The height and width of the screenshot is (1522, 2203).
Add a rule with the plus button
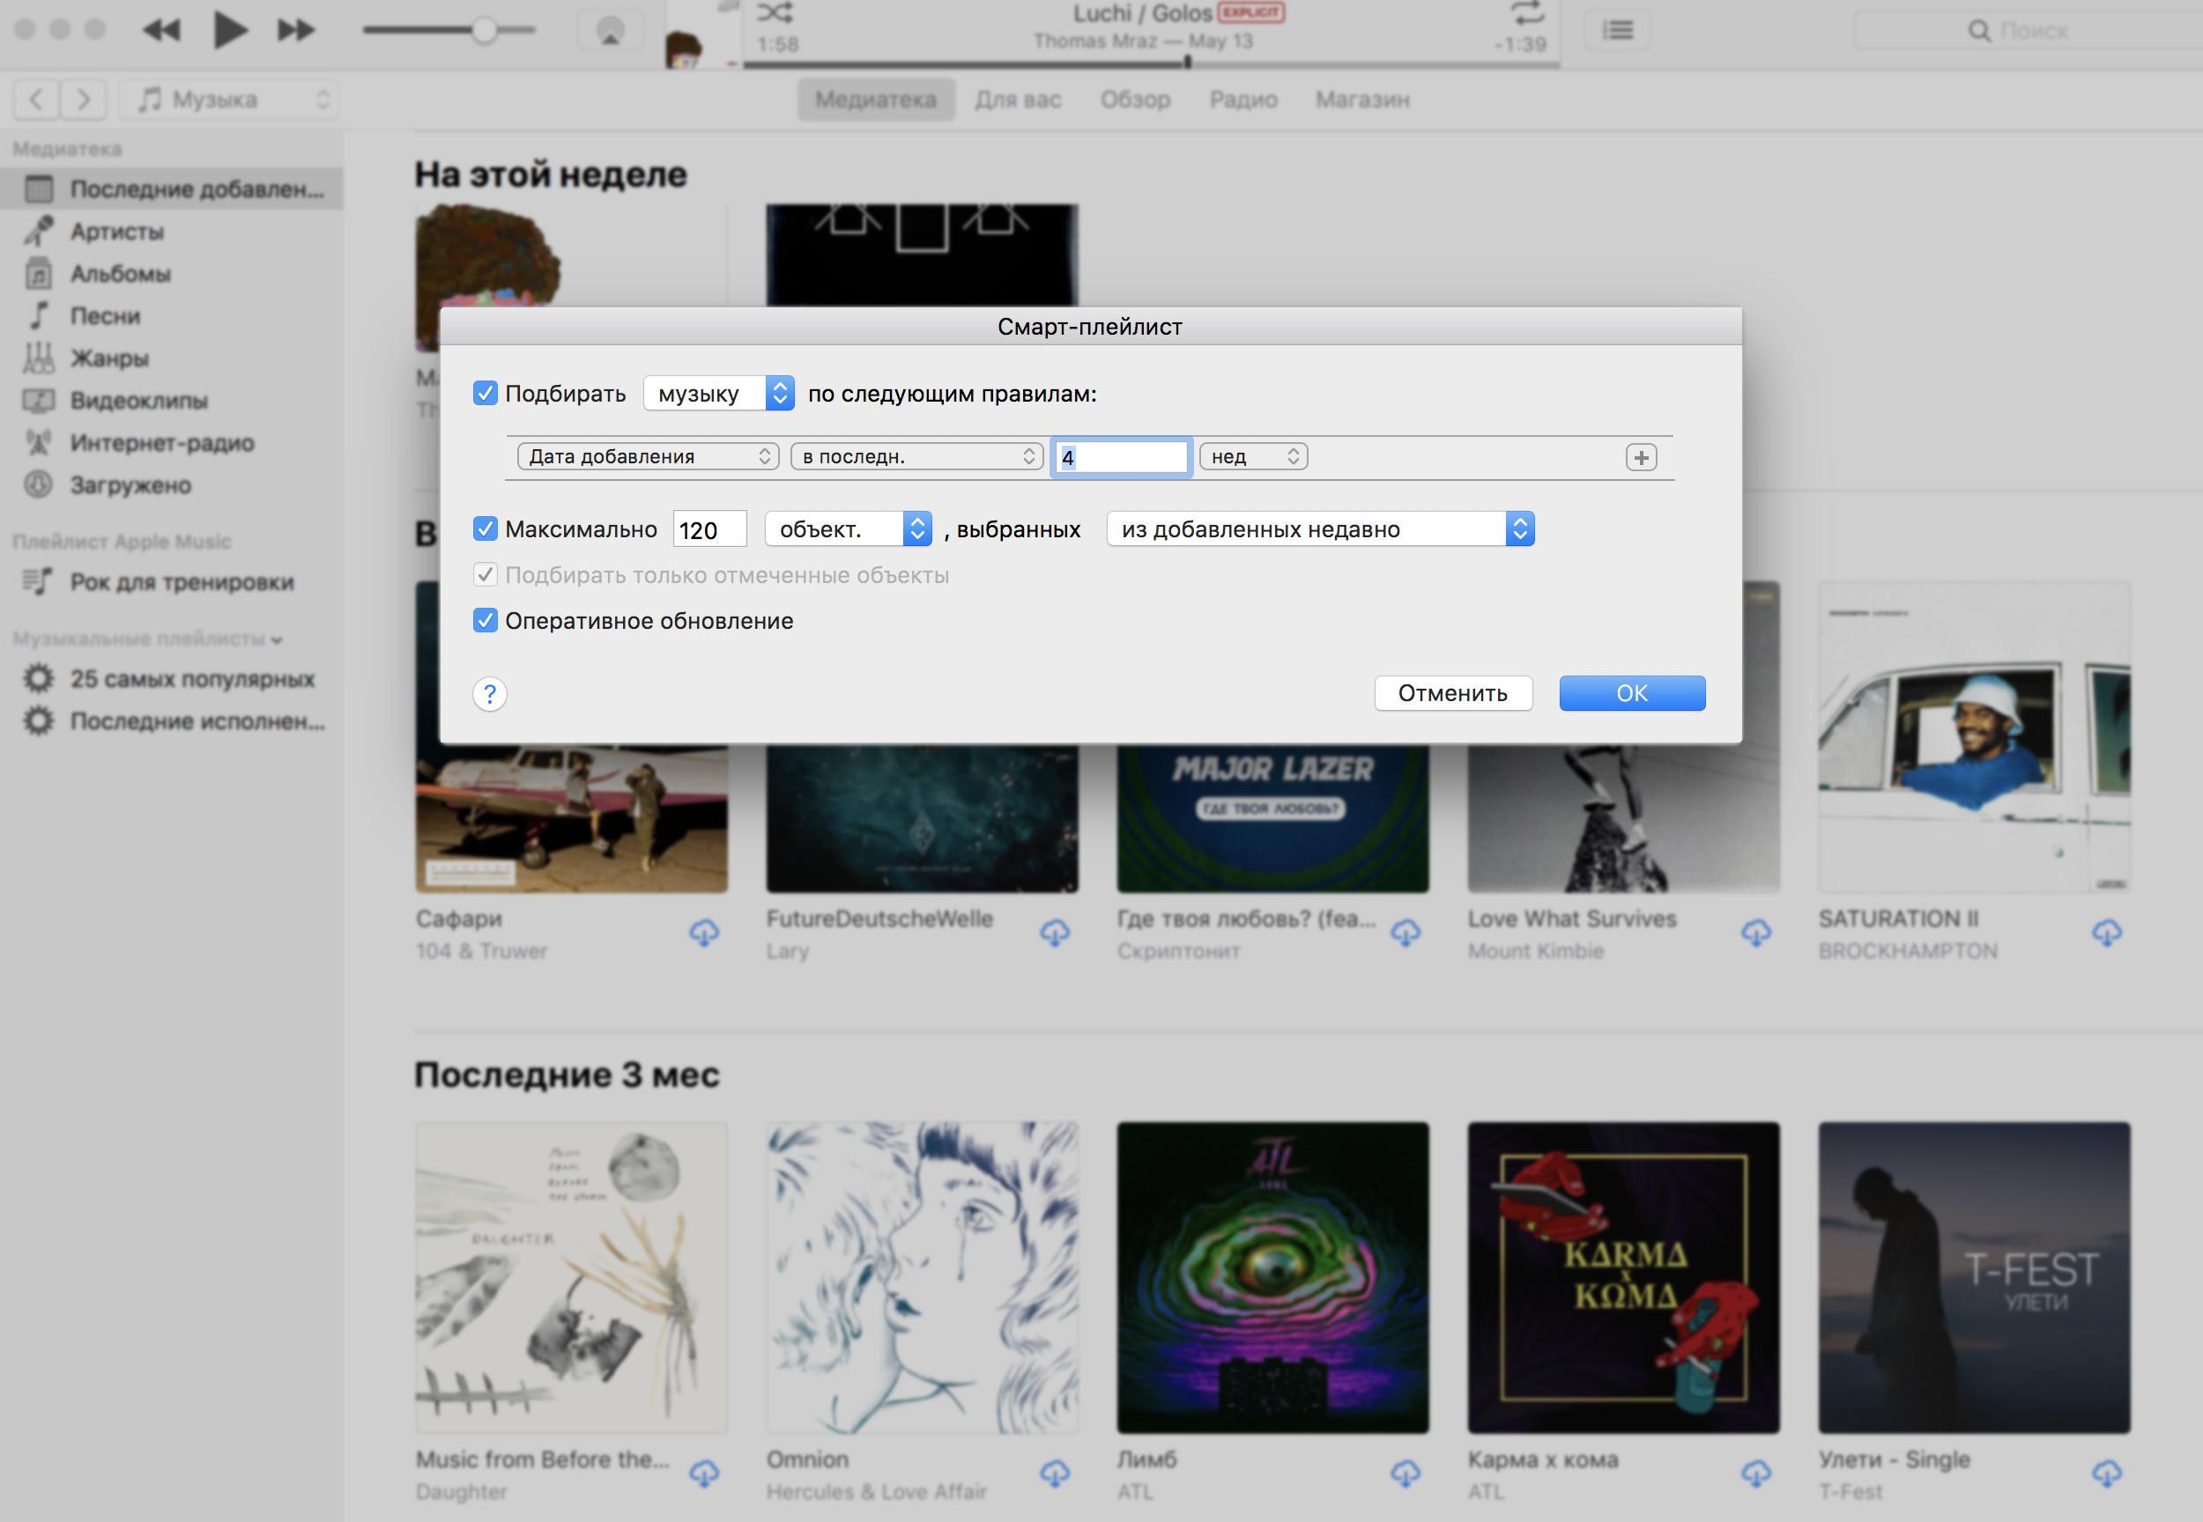click(x=1641, y=458)
